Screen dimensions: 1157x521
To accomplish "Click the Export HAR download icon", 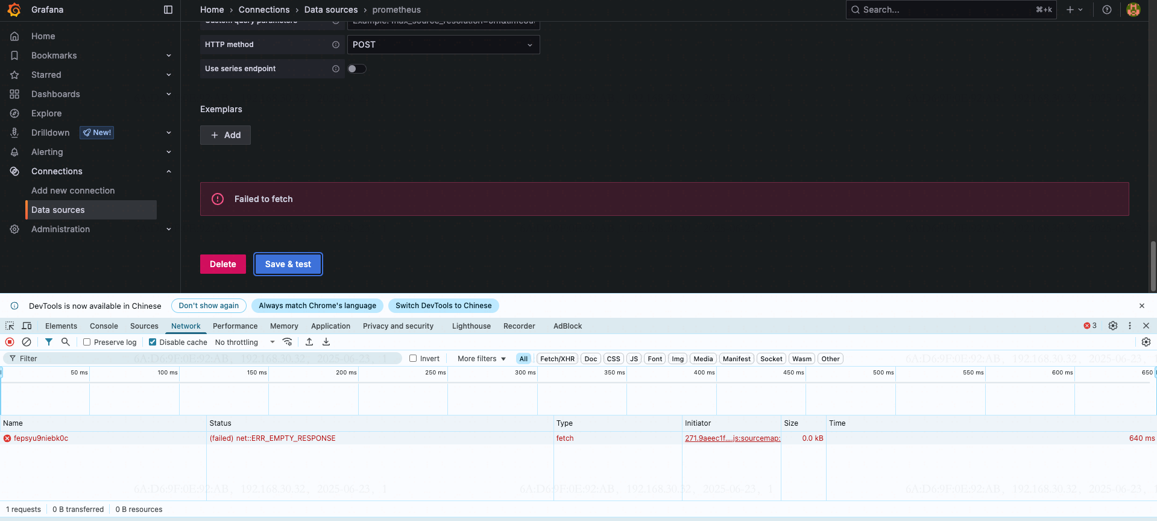I will [x=326, y=342].
